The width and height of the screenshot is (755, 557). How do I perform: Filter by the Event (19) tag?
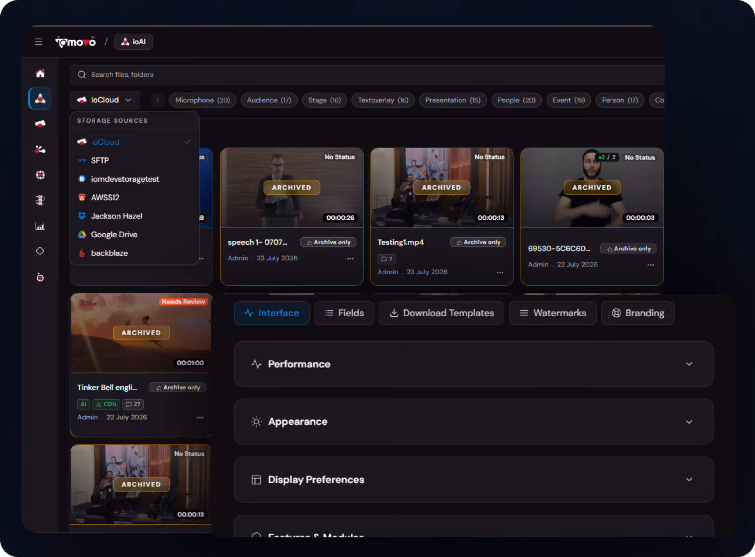click(x=569, y=100)
